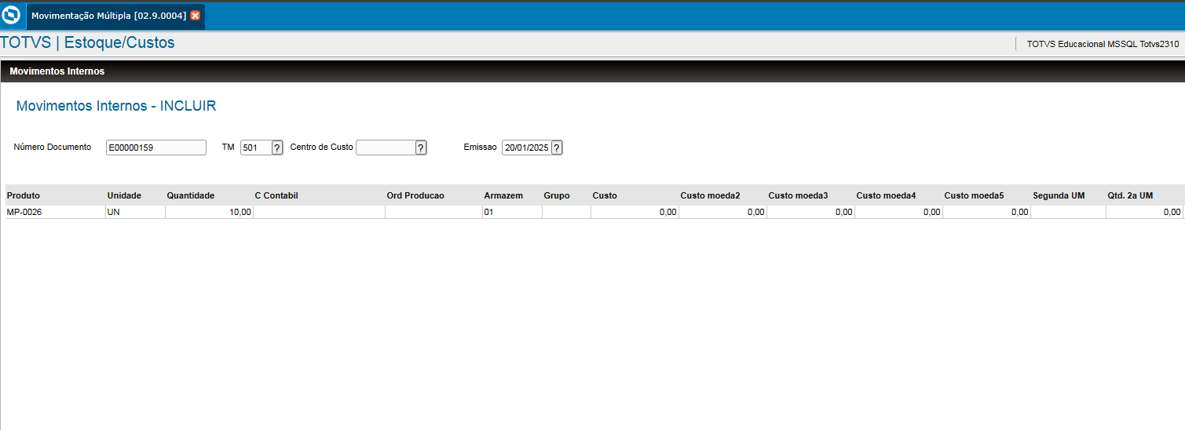Click the Custo column header
This screenshot has width=1185, height=430.
pos(635,195)
